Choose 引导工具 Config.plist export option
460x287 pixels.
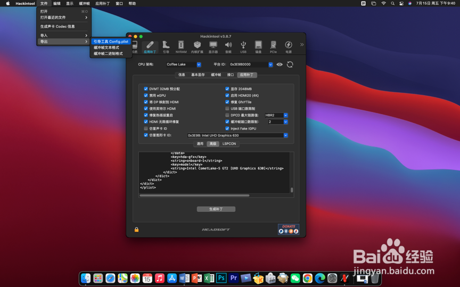[x=111, y=42]
